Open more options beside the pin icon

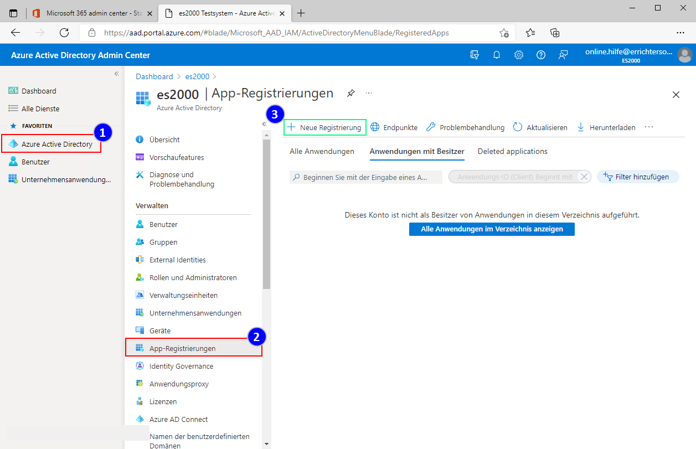[369, 93]
